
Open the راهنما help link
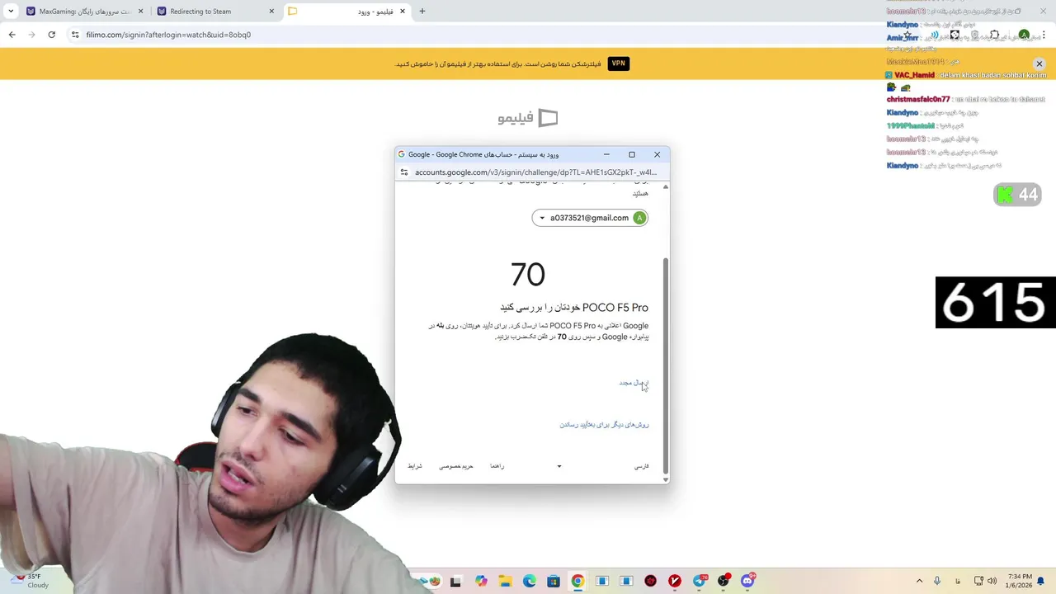click(497, 466)
